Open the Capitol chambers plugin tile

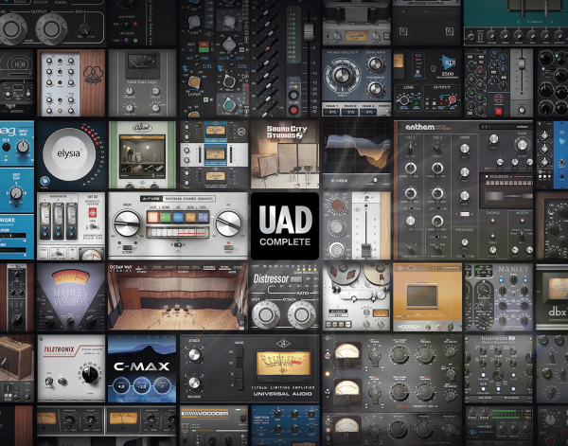pyautogui.click(x=142, y=154)
